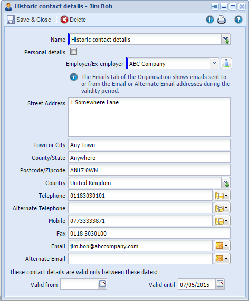Viewport: 249px width, 301px height.
Task: Click the Alternate Telephone input field
Action: click(x=140, y=208)
